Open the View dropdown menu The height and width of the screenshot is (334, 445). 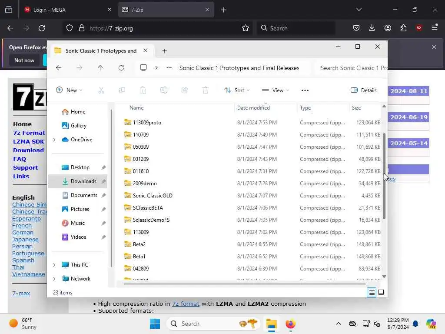click(275, 90)
